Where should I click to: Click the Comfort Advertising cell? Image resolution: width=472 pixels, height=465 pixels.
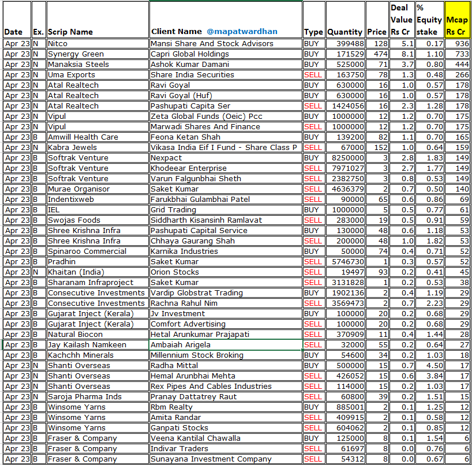[226, 324]
